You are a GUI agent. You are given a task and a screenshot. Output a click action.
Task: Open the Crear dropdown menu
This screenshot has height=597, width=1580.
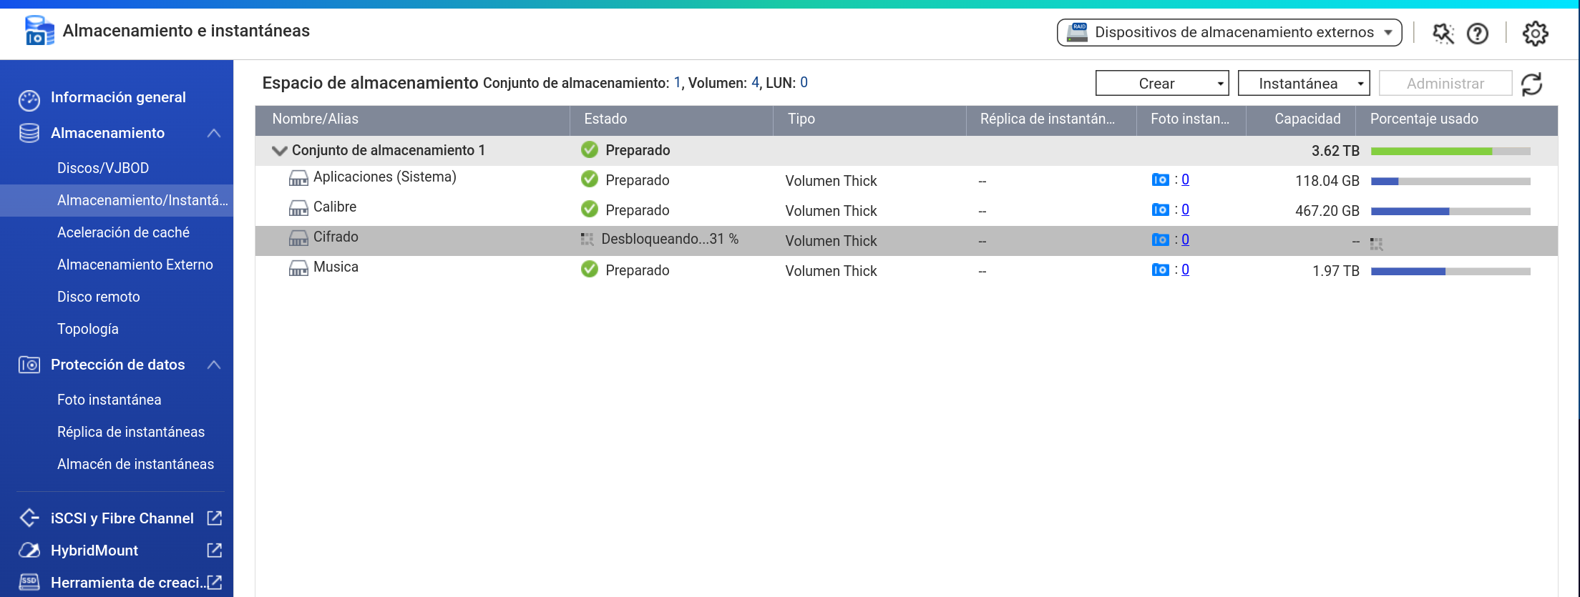pos(1161,84)
